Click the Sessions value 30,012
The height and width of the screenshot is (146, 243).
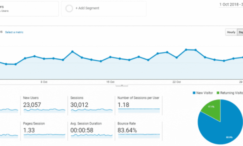(x=79, y=105)
